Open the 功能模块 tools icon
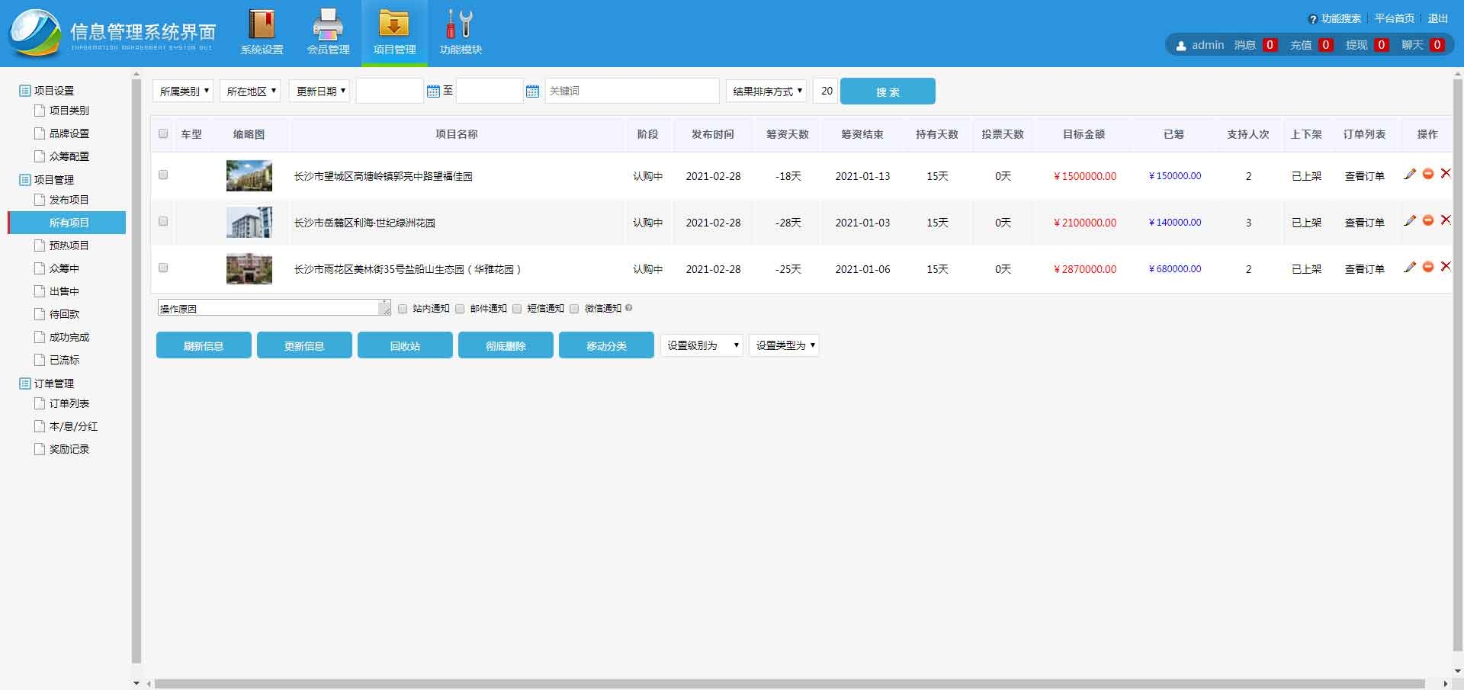 460,25
